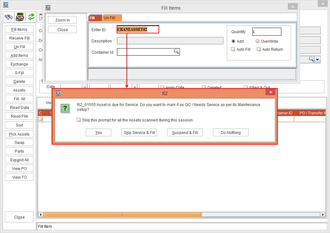Image resolution: width=330 pixels, height=233 pixels.
Task: Click Un Fill sidebar button
Action: pos(19,47)
